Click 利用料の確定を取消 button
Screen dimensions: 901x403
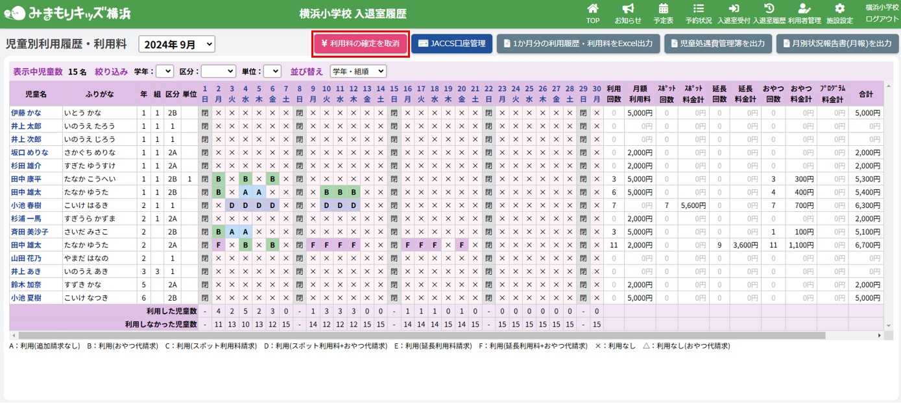(361, 43)
